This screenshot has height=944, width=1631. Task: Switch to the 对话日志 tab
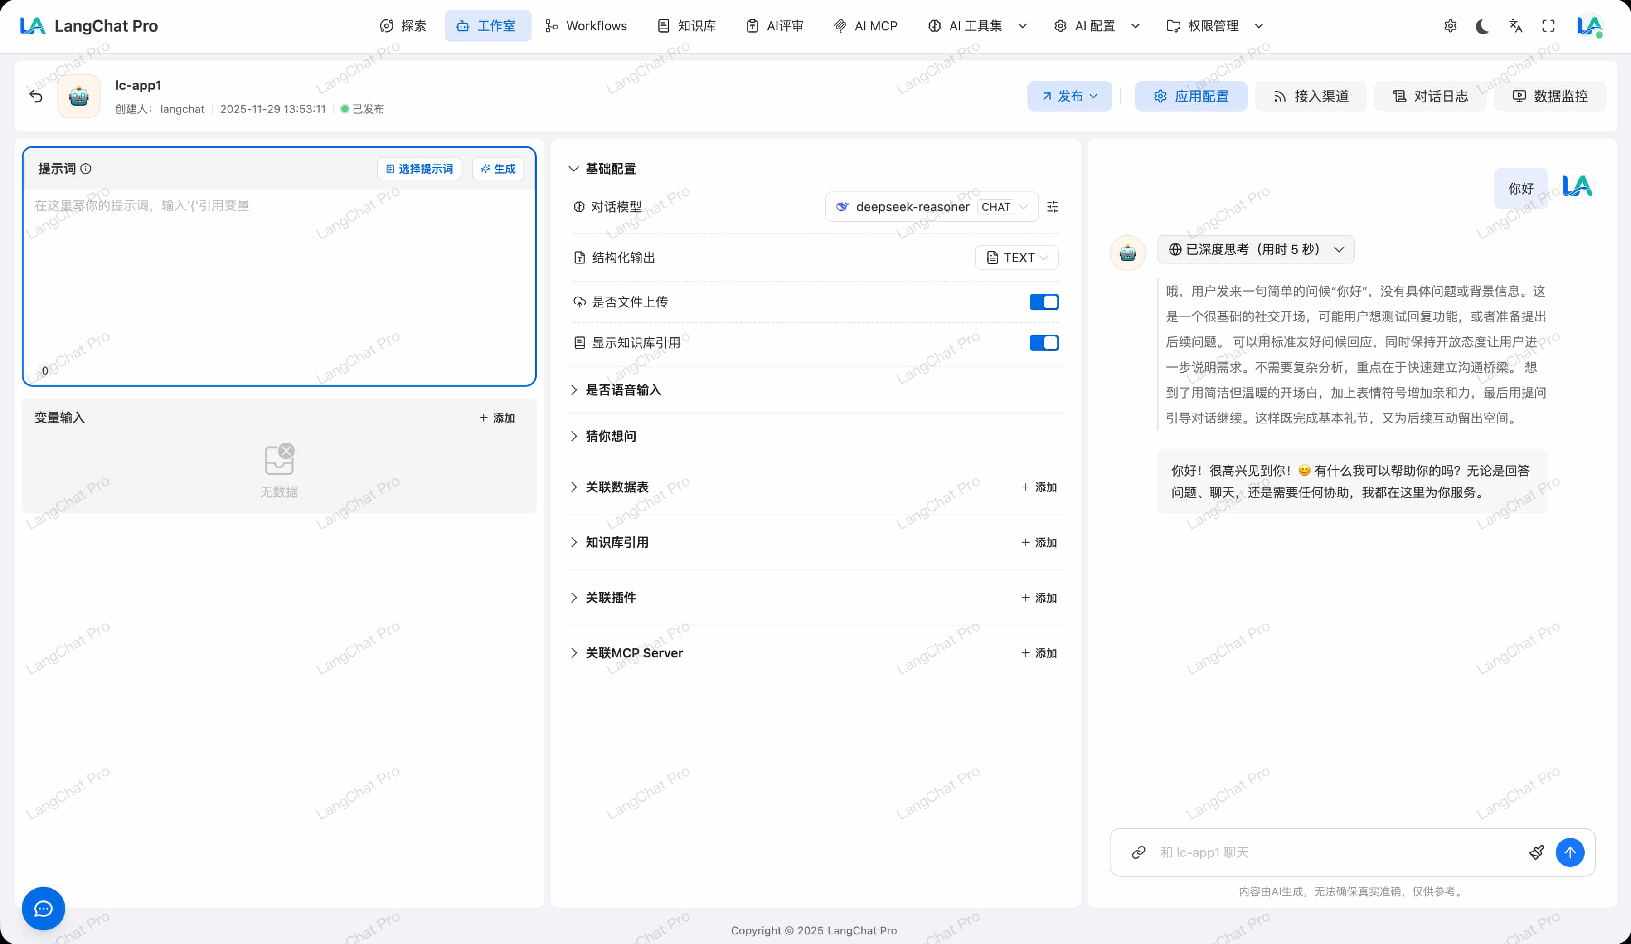[1430, 97]
